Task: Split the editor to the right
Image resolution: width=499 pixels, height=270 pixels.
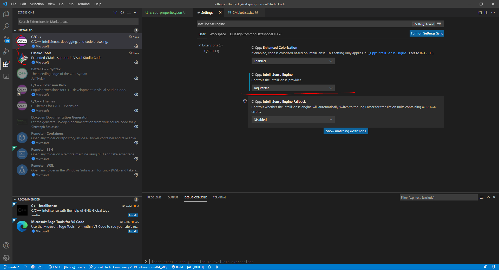Action: [486, 12]
